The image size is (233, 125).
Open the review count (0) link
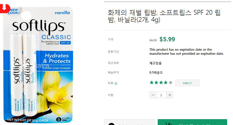coord(116,83)
